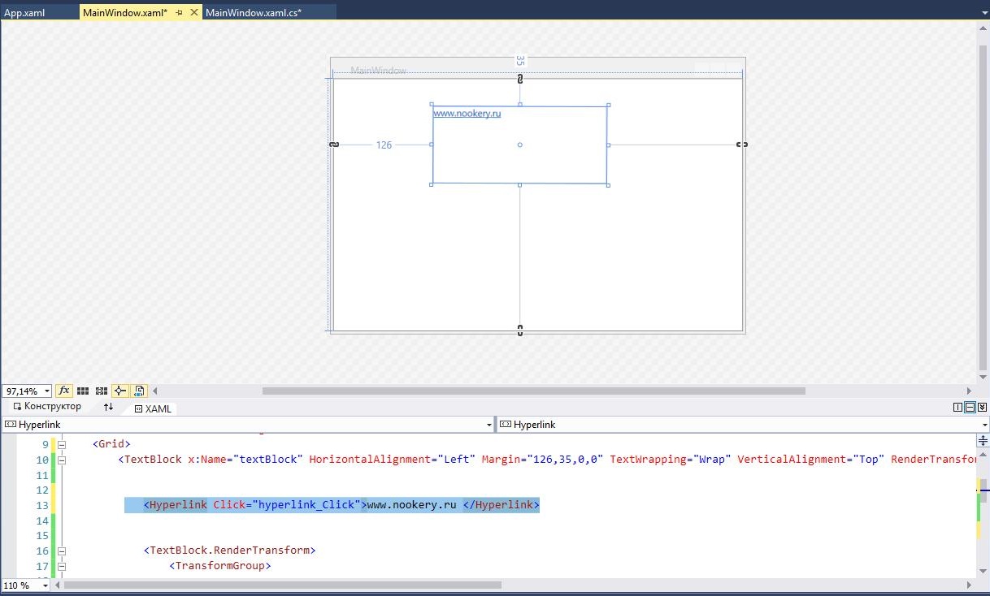Close the MainWindow.xaml tab
990x596 pixels.
pyautogui.click(x=193, y=13)
